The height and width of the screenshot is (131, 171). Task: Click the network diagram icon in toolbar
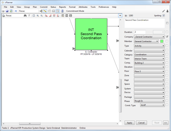(41, 11)
